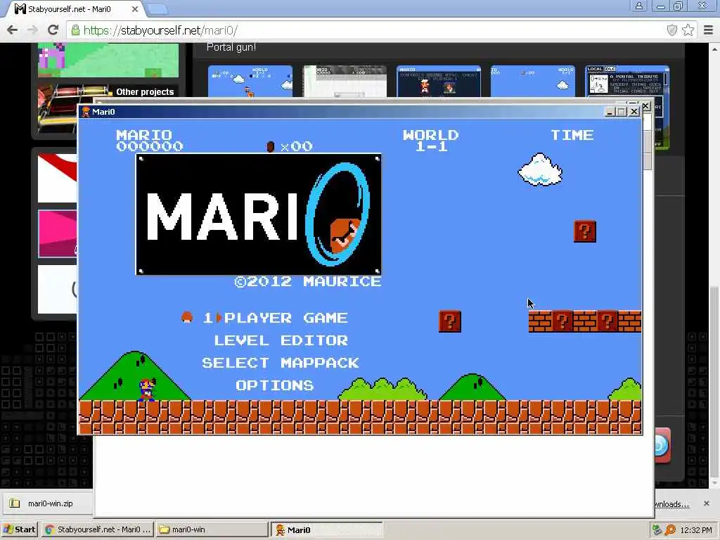Click the show all downloads link
This screenshot has width=720, height=540.
[672, 504]
